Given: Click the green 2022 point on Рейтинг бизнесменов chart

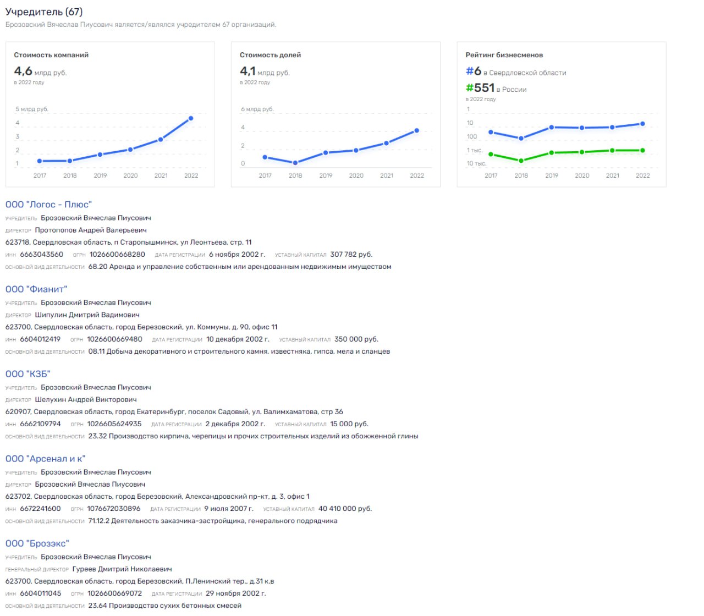Looking at the screenshot, I should coord(642,150).
